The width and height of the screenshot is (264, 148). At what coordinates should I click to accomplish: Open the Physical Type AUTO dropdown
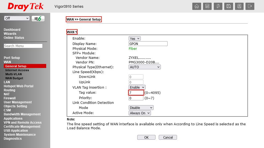tap(145, 67)
